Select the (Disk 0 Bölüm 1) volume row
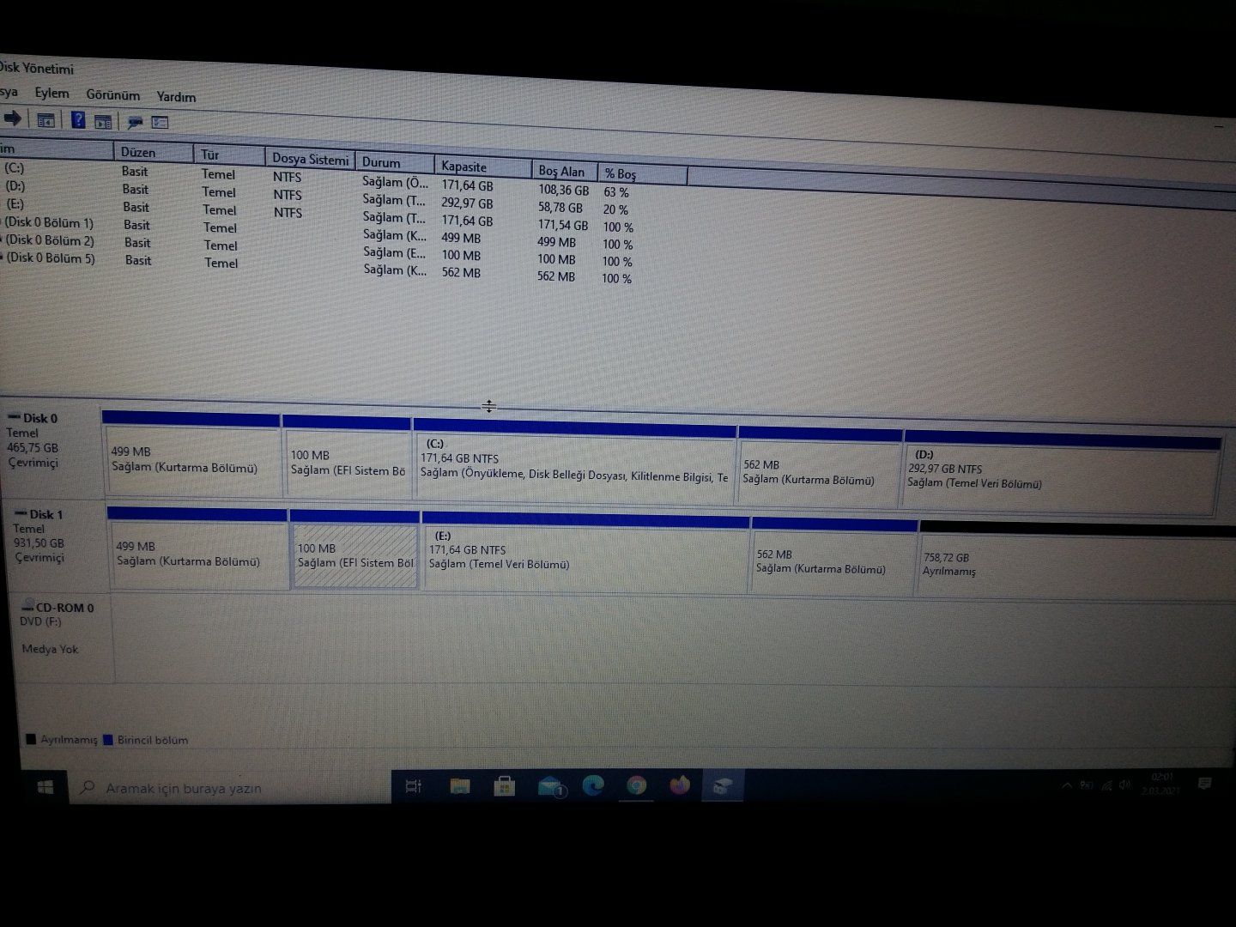 (318, 232)
